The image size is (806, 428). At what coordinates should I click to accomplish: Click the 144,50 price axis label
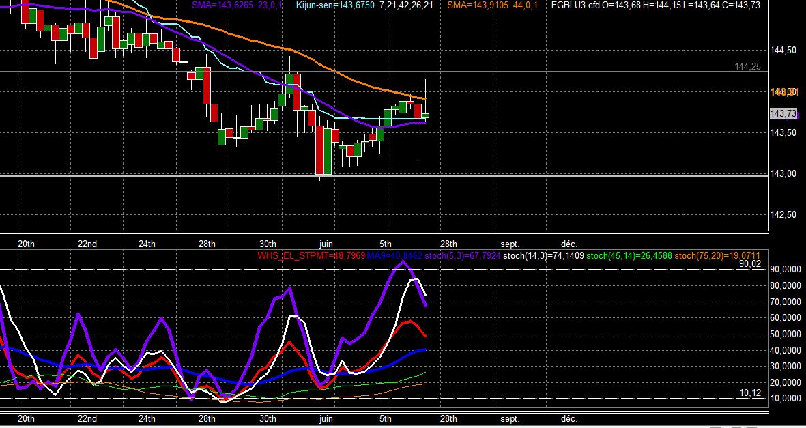(x=784, y=51)
